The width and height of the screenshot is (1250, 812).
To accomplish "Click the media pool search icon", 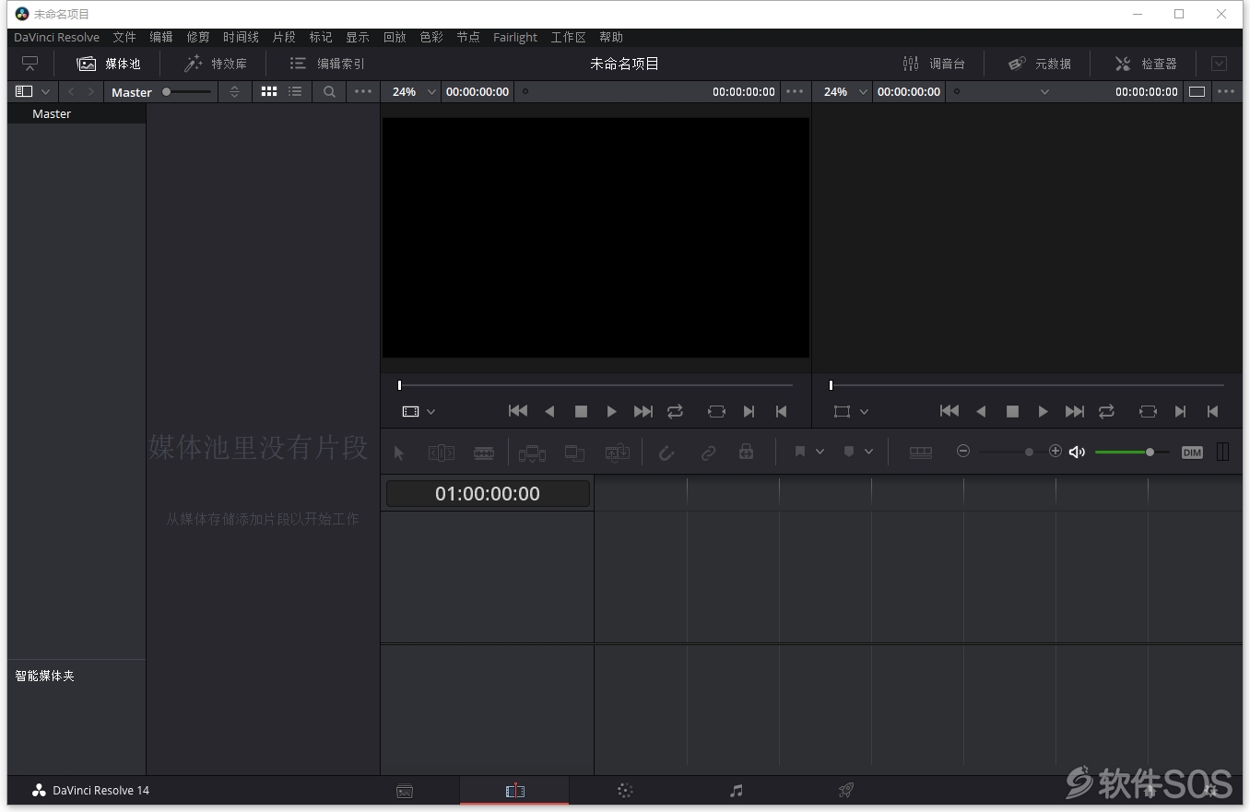I will [329, 91].
